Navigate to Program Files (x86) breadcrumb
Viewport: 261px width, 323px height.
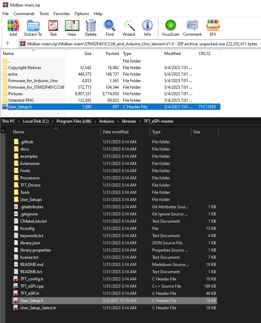74,121
